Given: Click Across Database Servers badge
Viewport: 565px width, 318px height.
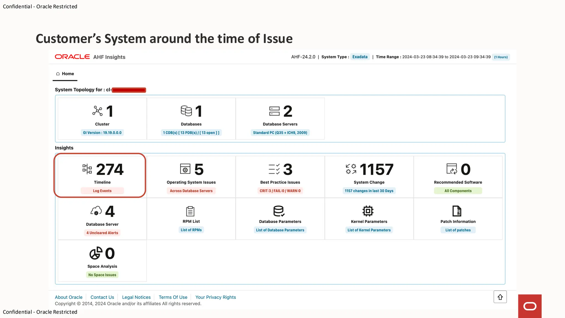Looking at the screenshot, I should click(191, 191).
